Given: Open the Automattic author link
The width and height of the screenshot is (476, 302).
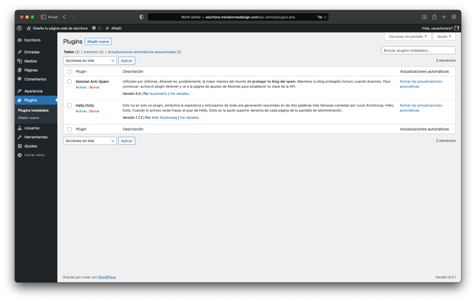Looking at the screenshot, I should click(x=159, y=93).
